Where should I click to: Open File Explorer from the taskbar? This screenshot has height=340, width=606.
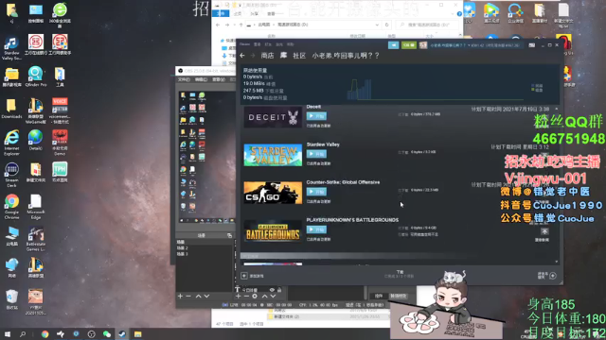(x=138, y=334)
